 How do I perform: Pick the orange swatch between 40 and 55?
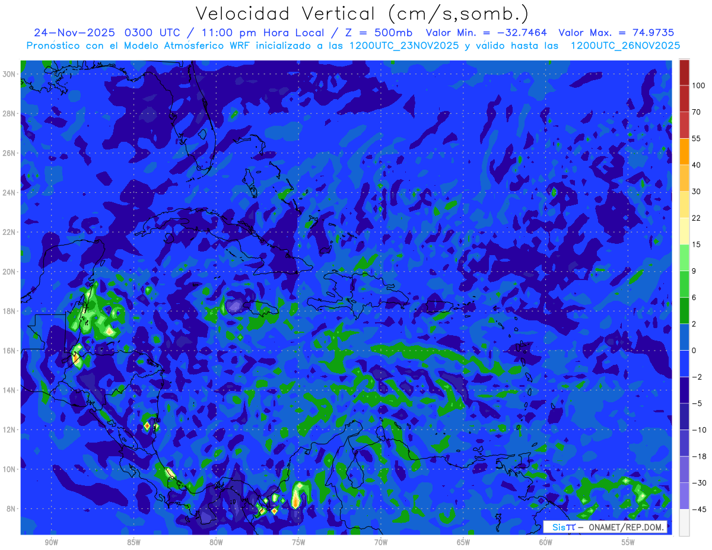[684, 151]
